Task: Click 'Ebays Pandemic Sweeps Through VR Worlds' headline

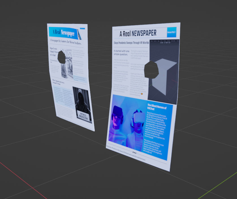Action: (x=131, y=43)
